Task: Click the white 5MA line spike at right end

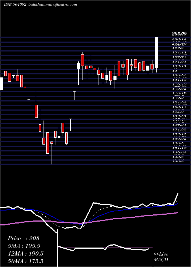Action: pyautogui.click(x=176, y=199)
